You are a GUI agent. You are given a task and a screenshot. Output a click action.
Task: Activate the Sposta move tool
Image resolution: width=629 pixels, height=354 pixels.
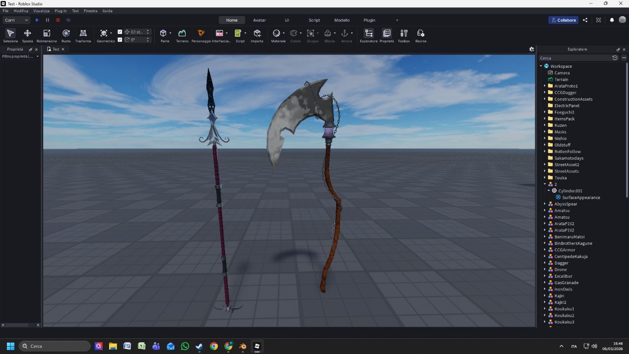click(27, 34)
